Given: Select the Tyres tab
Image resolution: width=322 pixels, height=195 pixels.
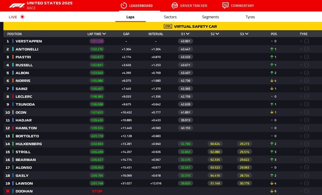Looking at the screenshot, I should pos(250,17).
